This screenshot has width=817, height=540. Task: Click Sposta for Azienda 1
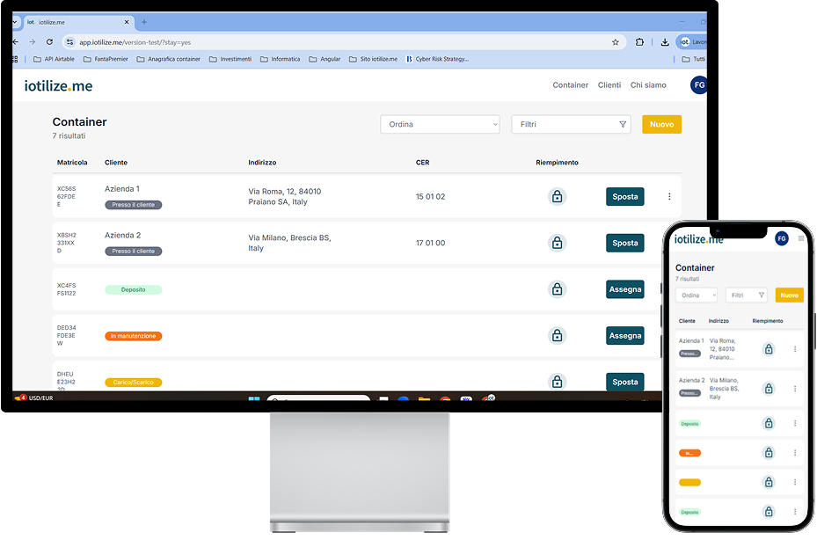(x=625, y=196)
